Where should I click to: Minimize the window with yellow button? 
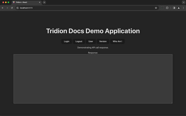[x=6, y=2]
